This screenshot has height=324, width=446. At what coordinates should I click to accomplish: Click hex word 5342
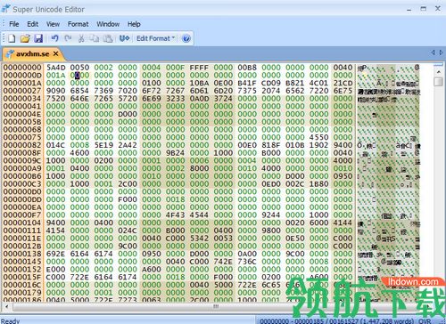coord(199,238)
